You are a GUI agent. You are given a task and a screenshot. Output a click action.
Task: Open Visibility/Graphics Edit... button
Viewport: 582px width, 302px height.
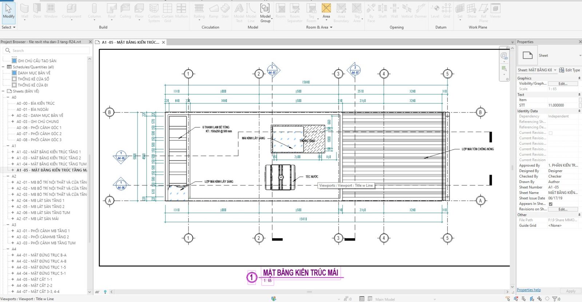tap(563, 84)
